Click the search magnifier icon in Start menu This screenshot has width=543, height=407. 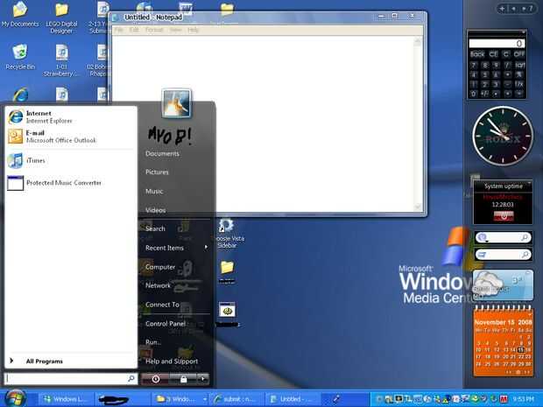[131, 379]
